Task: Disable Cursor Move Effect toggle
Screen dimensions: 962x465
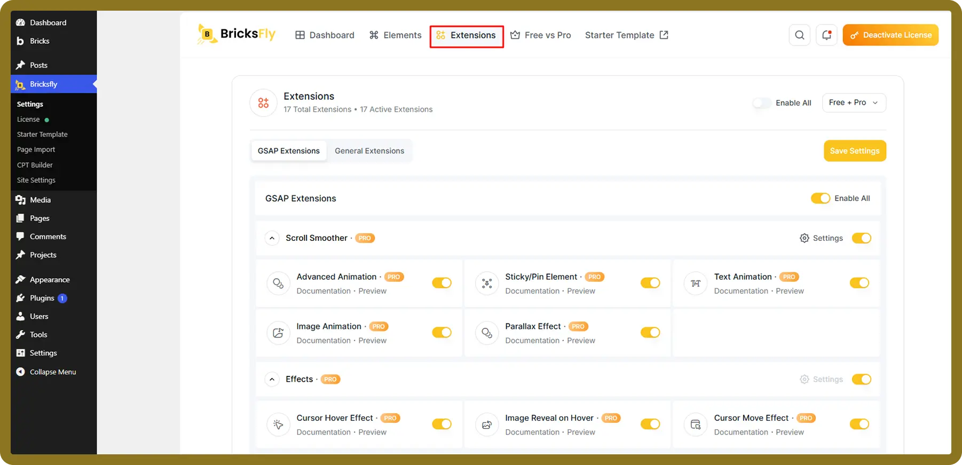Action: [x=860, y=424]
